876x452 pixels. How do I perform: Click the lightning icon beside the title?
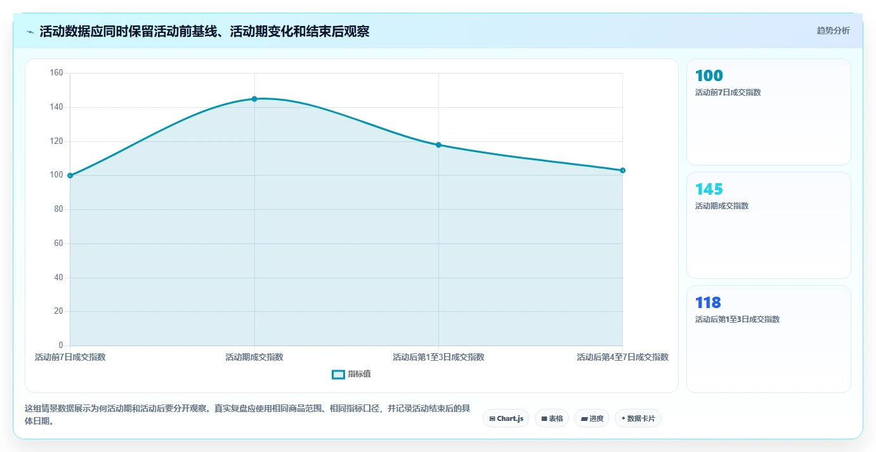(30, 32)
